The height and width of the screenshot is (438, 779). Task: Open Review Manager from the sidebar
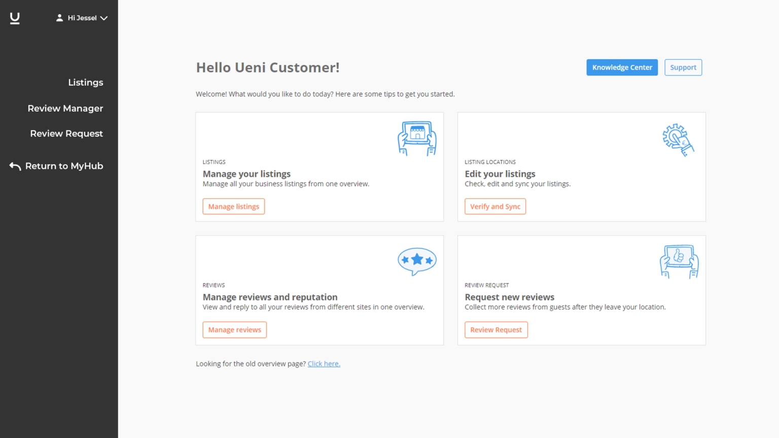[65, 108]
